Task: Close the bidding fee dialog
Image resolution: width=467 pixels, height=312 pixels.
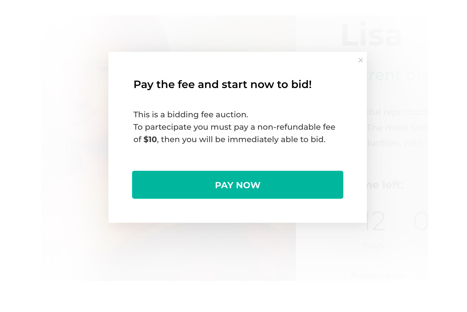Action: click(360, 60)
